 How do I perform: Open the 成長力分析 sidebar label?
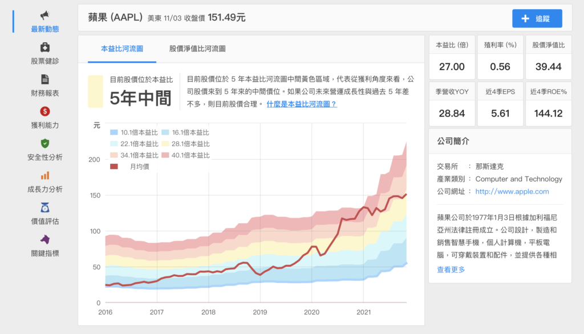[x=44, y=190]
